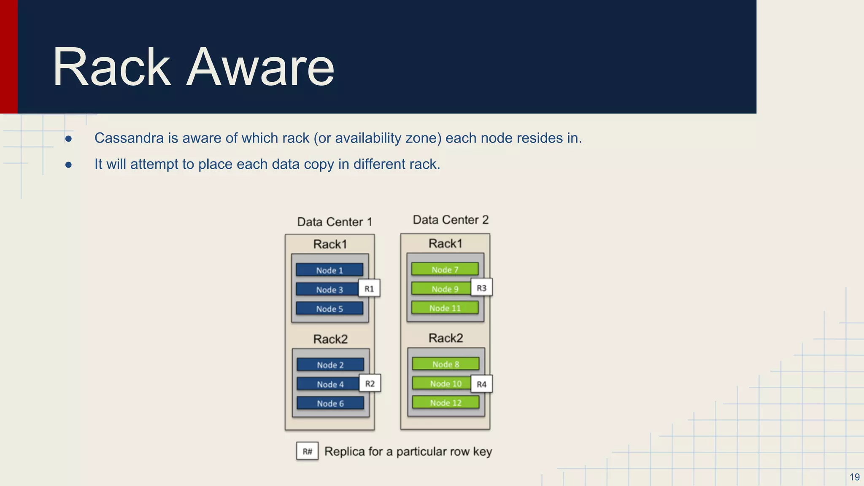
Task: Click the Data Center 1 label
Action: click(335, 222)
